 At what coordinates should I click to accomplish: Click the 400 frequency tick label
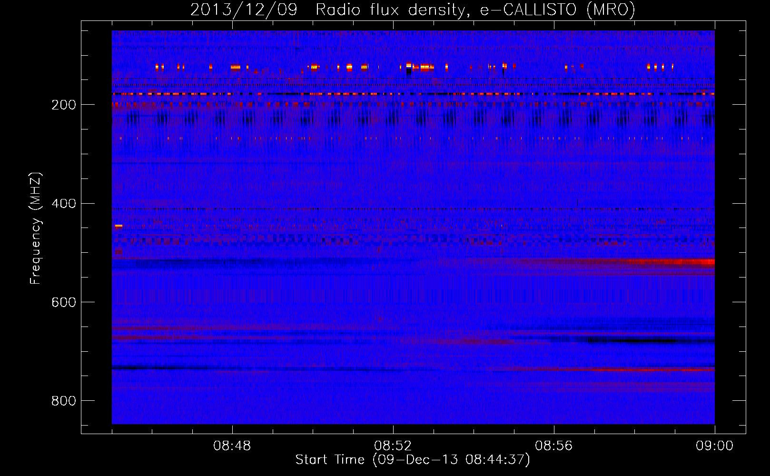click(x=64, y=204)
